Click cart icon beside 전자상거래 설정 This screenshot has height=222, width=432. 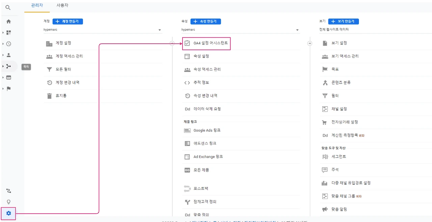tap(325, 122)
